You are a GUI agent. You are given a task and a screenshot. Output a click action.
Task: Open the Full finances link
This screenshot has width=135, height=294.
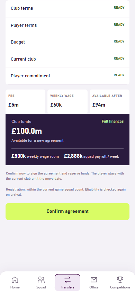click(x=112, y=121)
